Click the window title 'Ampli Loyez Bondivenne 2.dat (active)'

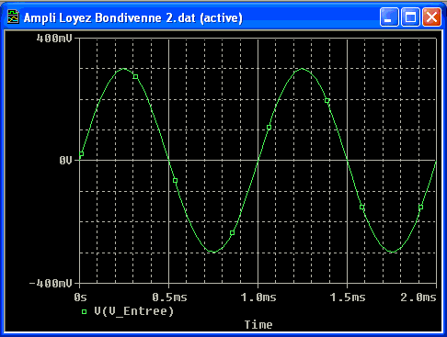pyautogui.click(x=133, y=17)
